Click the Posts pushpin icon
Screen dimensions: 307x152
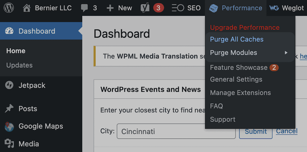coord(9,108)
